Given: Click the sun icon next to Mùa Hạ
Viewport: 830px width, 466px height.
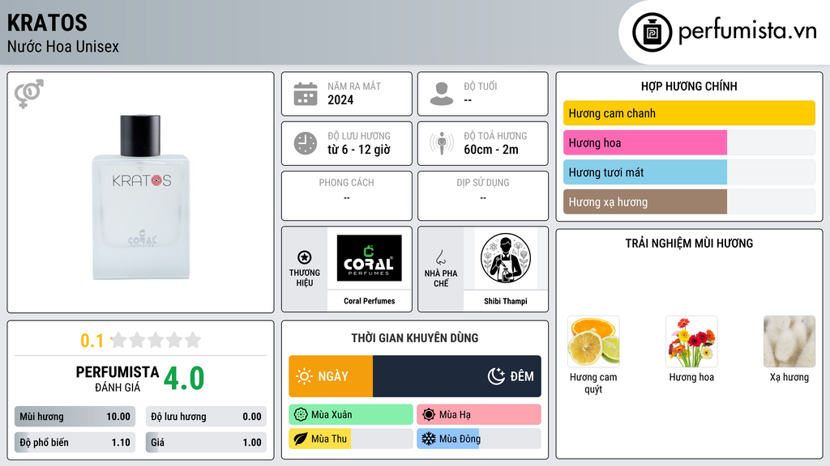Looking at the screenshot, I should (429, 415).
